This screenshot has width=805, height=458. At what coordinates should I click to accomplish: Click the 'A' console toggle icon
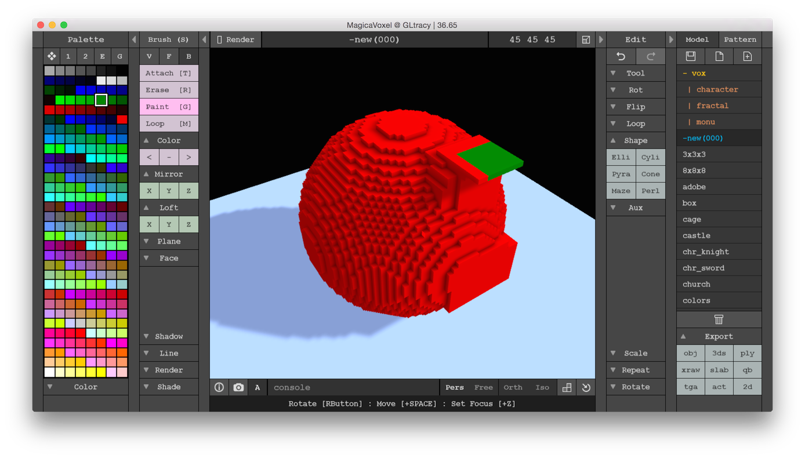[x=258, y=387]
